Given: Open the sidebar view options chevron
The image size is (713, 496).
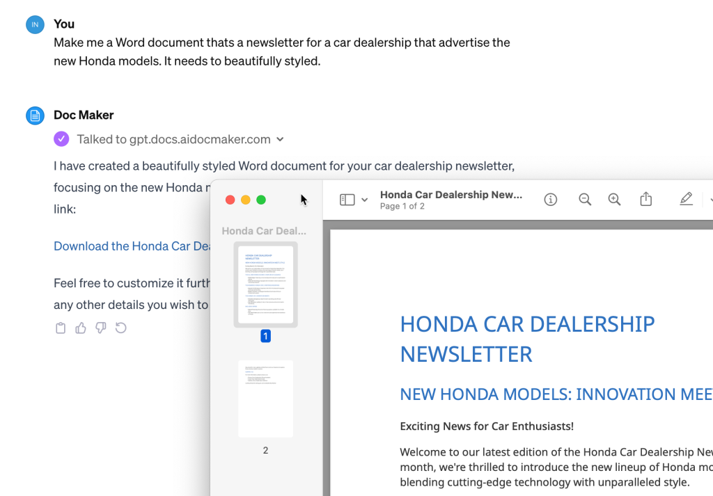Looking at the screenshot, I should [365, 200].
